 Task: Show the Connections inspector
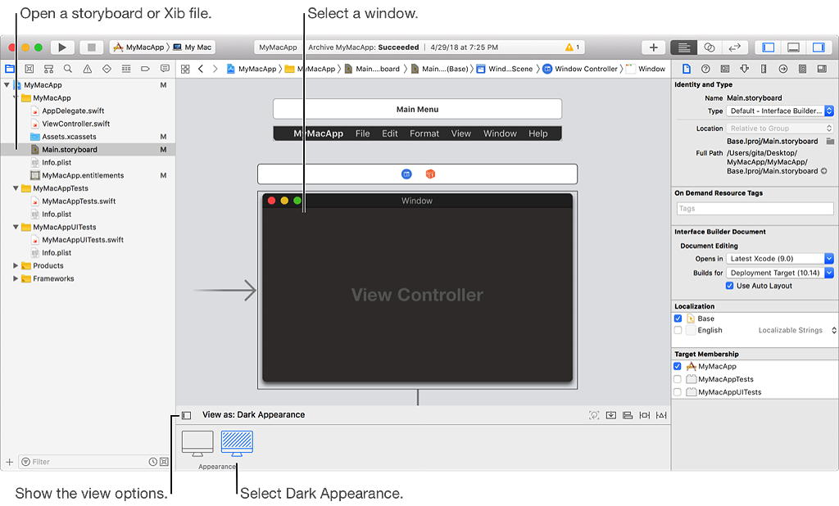point(782,69)
